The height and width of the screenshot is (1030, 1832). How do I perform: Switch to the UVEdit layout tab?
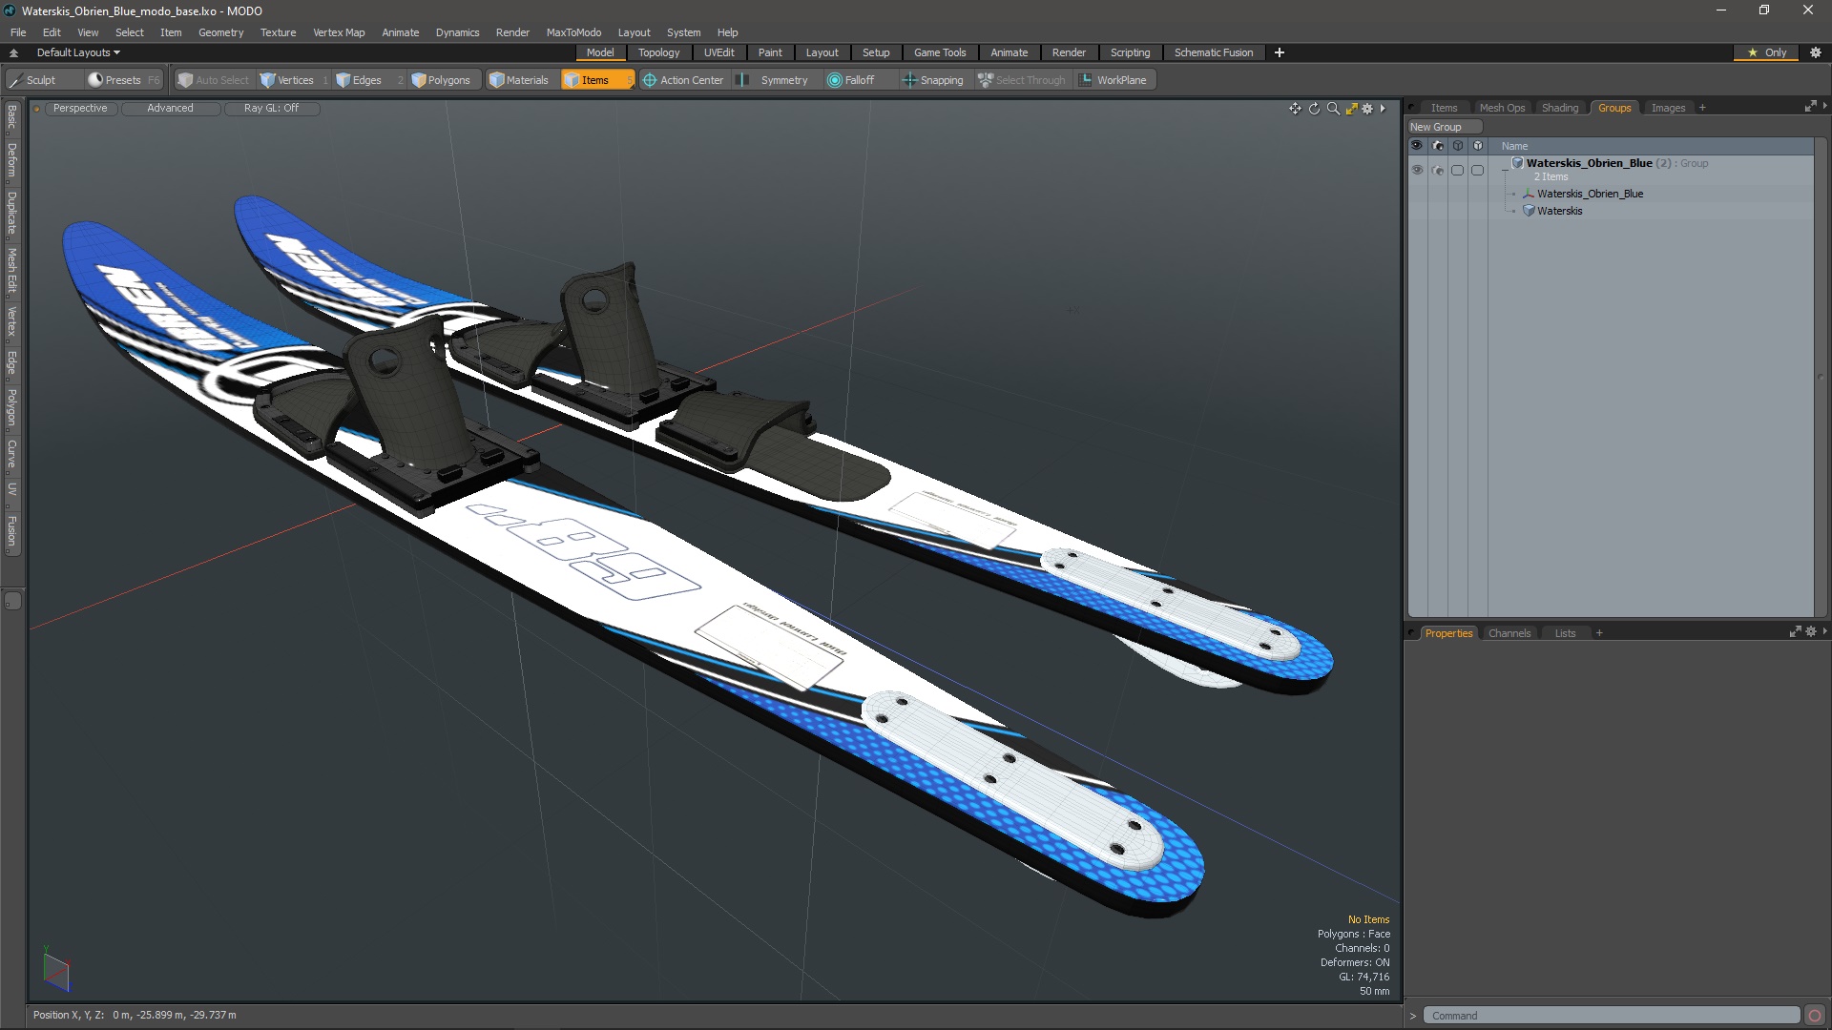pyautogui.click(x=718, y=52)
